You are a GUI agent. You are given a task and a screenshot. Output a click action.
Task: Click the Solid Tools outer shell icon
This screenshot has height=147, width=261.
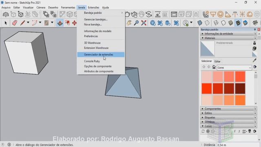point(46,14)
